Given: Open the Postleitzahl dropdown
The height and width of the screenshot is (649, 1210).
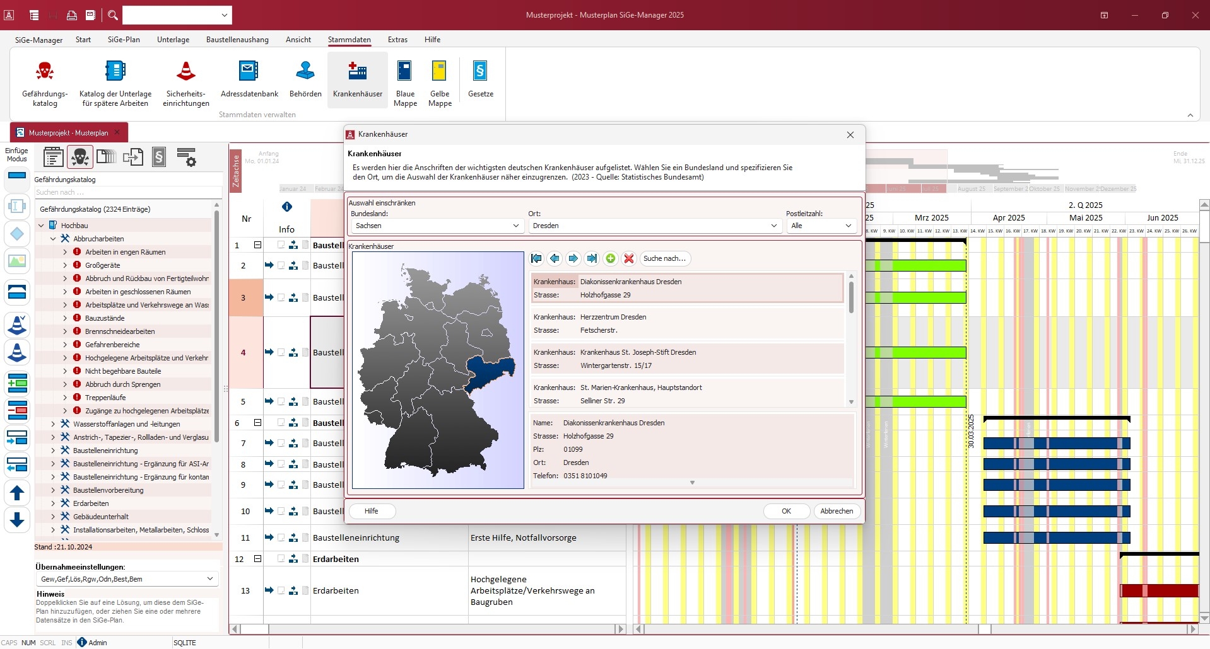Looking at the screenshot, I should coord(821,226).
